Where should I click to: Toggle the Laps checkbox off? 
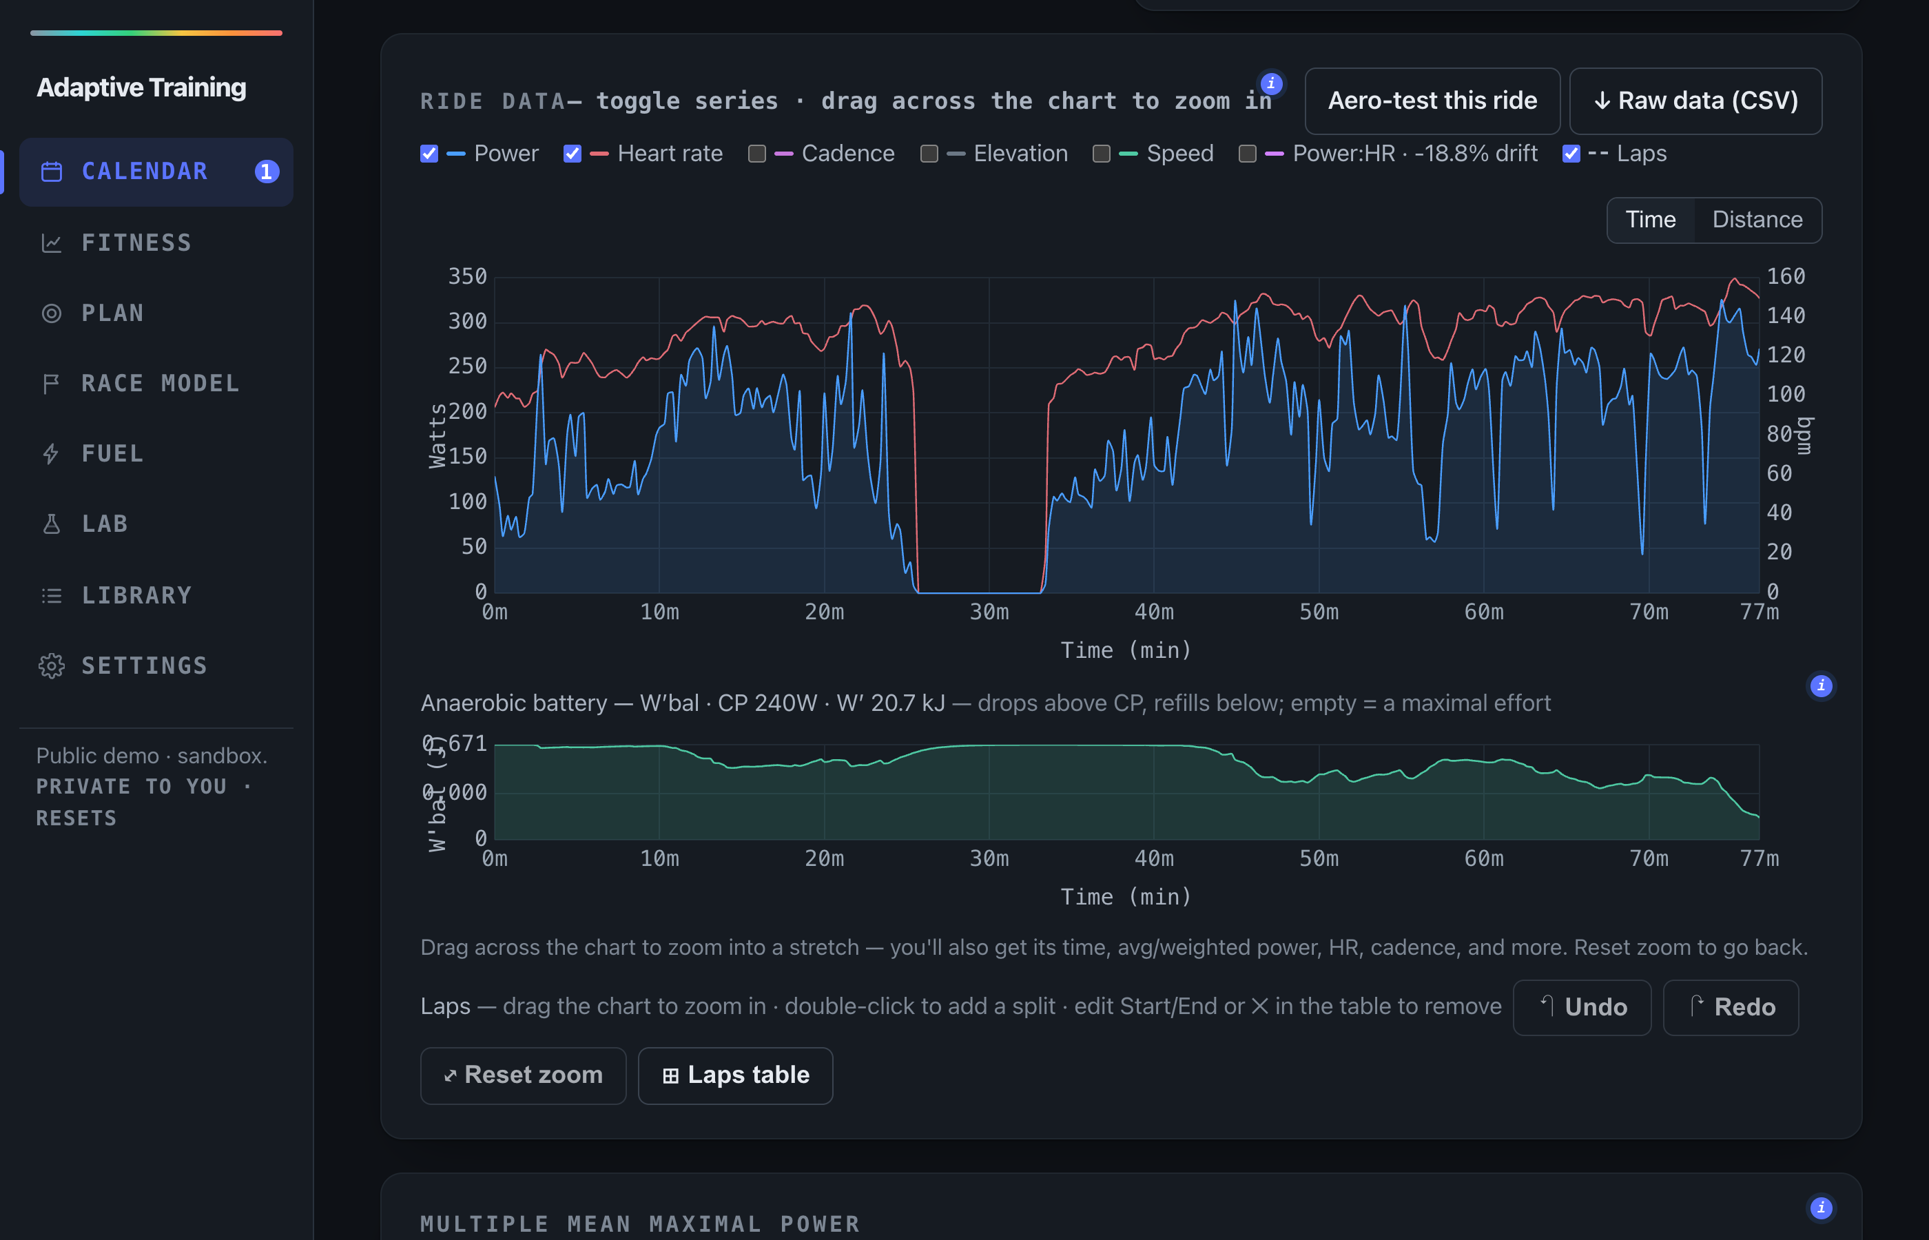point(1571,154)
